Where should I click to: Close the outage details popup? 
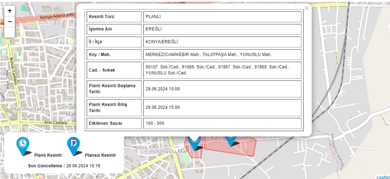point(306,8)
